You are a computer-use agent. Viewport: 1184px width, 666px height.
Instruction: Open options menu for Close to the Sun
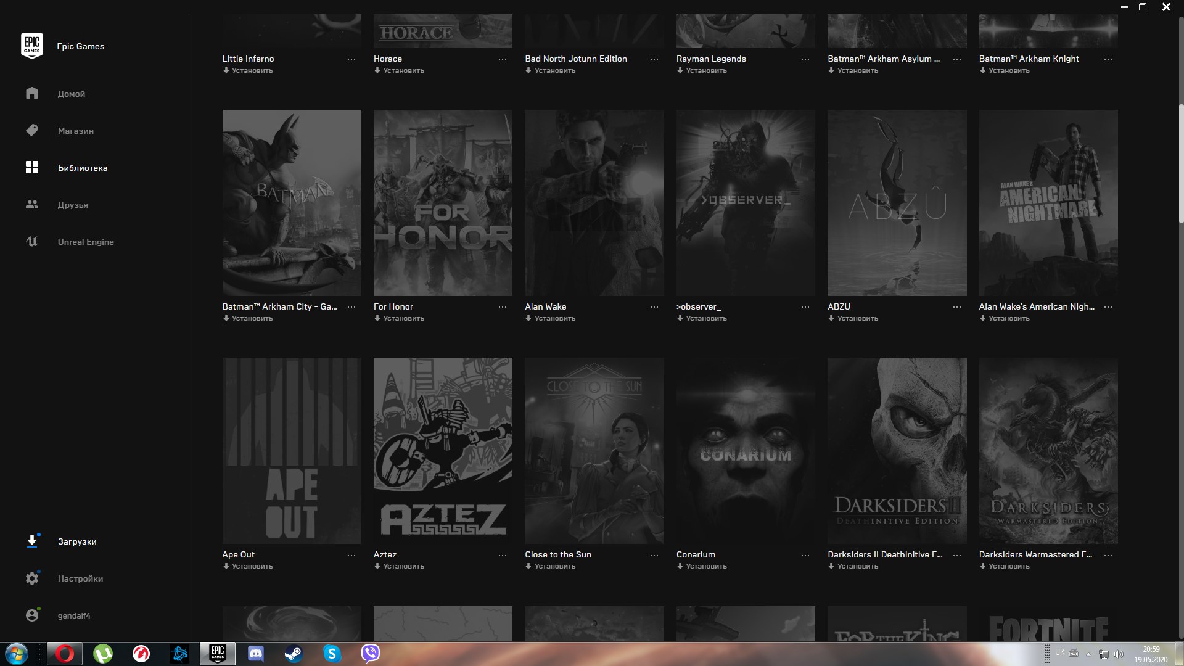(x=654, y=555)
